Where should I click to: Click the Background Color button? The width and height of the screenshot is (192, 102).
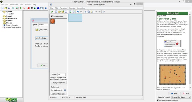pos(59,83)
